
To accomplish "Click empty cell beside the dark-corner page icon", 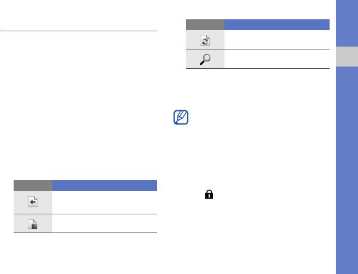I will click(104, 223).
